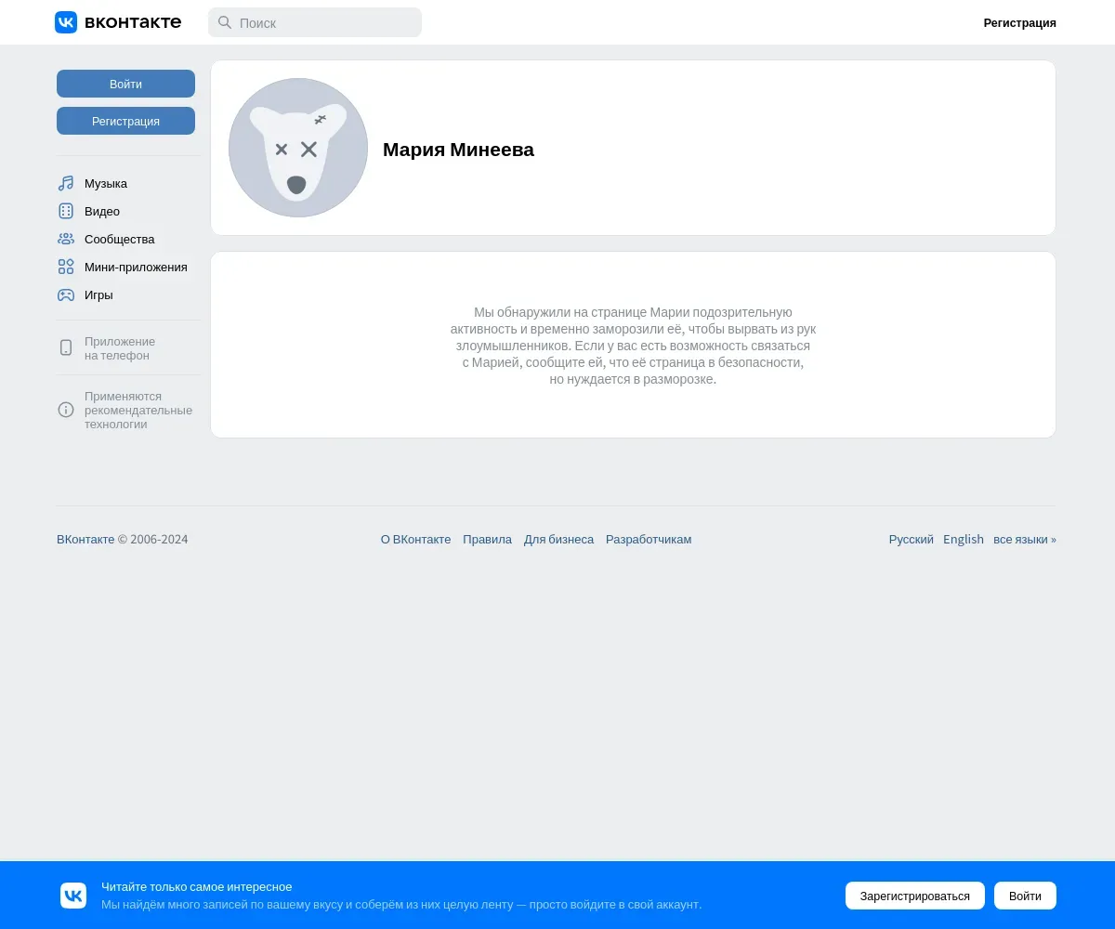Open Регистрация link in top header
Screen dimensions: 1115x929
pyautogui.click(x=1019, y=23)
